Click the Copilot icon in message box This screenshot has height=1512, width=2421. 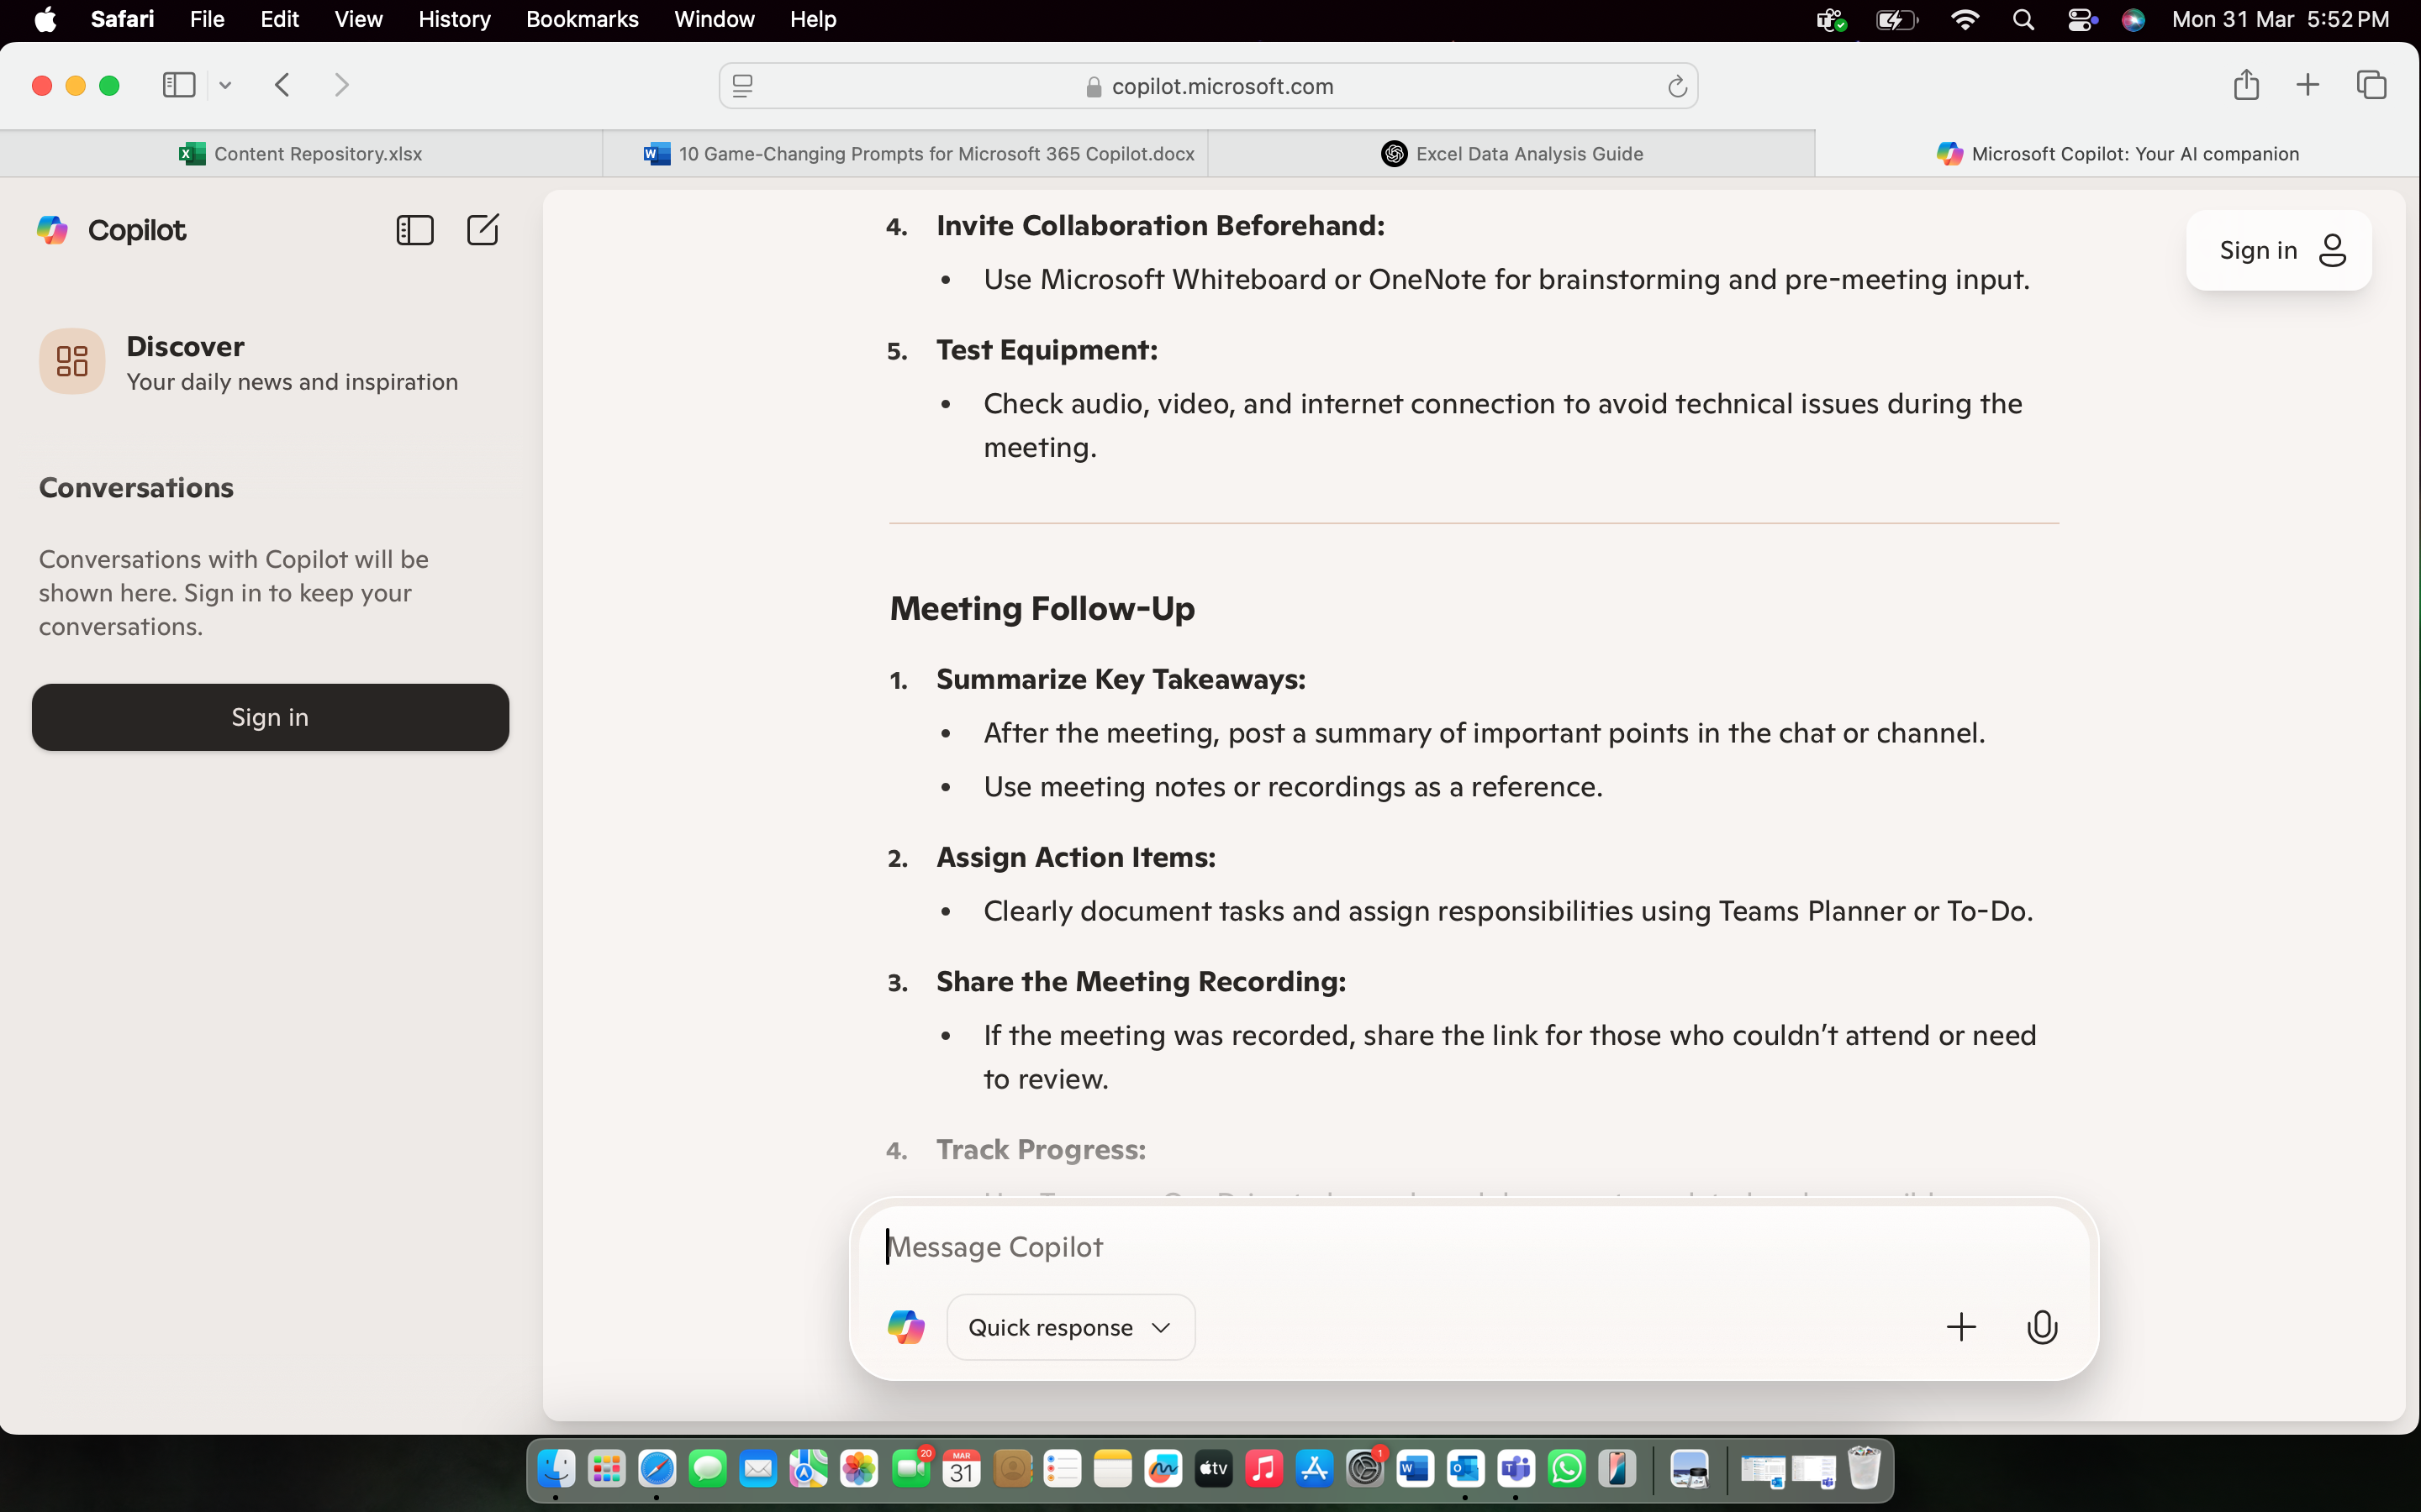pos(905,1327)
